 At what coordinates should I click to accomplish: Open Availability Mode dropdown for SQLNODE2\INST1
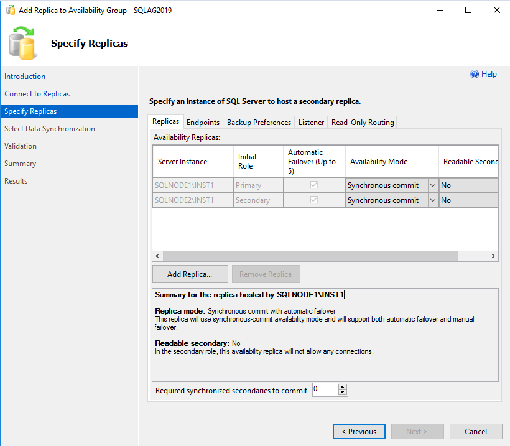432,200
